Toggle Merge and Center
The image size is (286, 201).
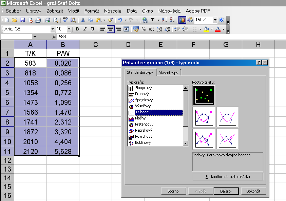point(126,29)
